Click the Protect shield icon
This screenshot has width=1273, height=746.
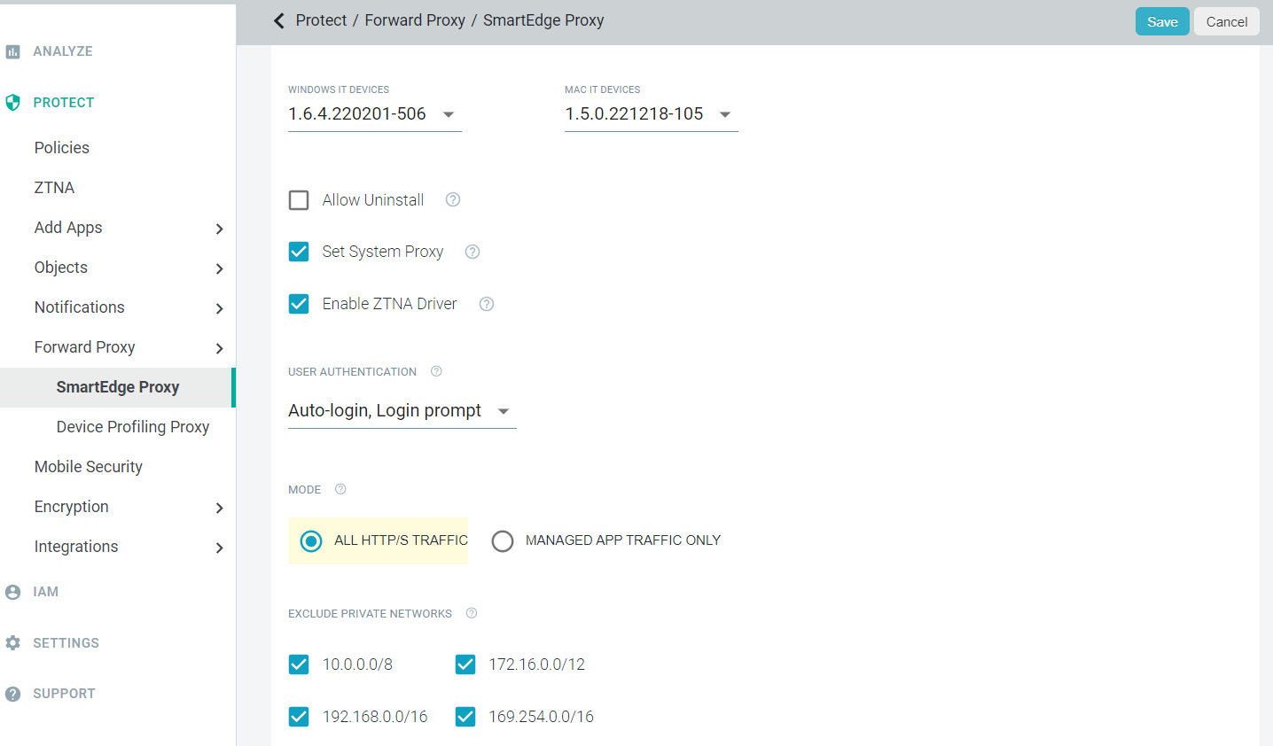pyautogui.click(x=12, y=103)
